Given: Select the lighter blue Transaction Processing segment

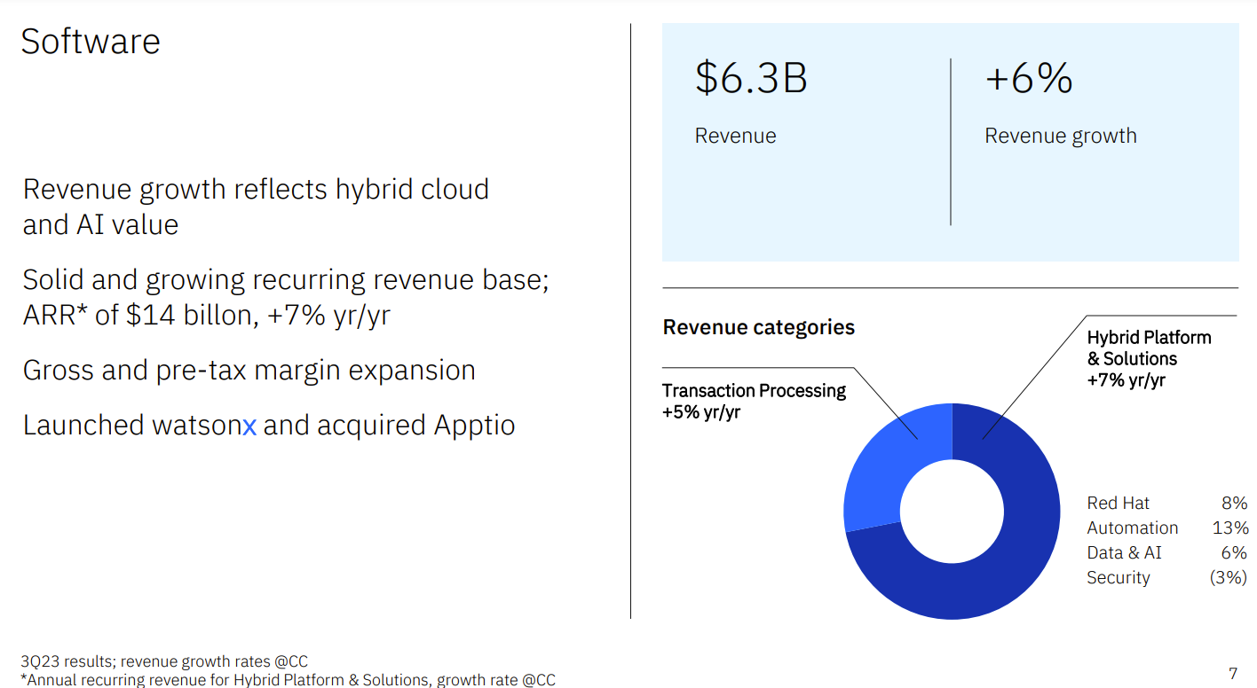Looking at the screenshot, I should tap(888, 461).
